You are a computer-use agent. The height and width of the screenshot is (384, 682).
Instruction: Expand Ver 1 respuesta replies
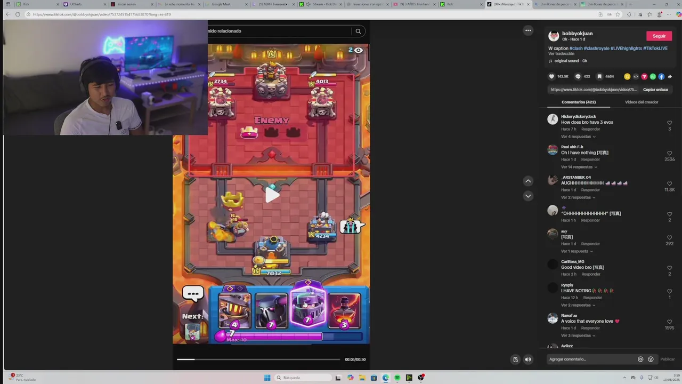577,251
